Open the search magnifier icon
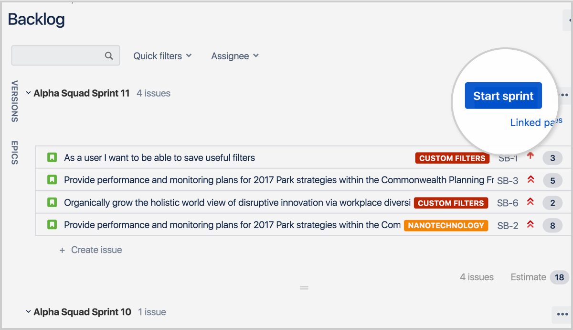 click(109, 55)
